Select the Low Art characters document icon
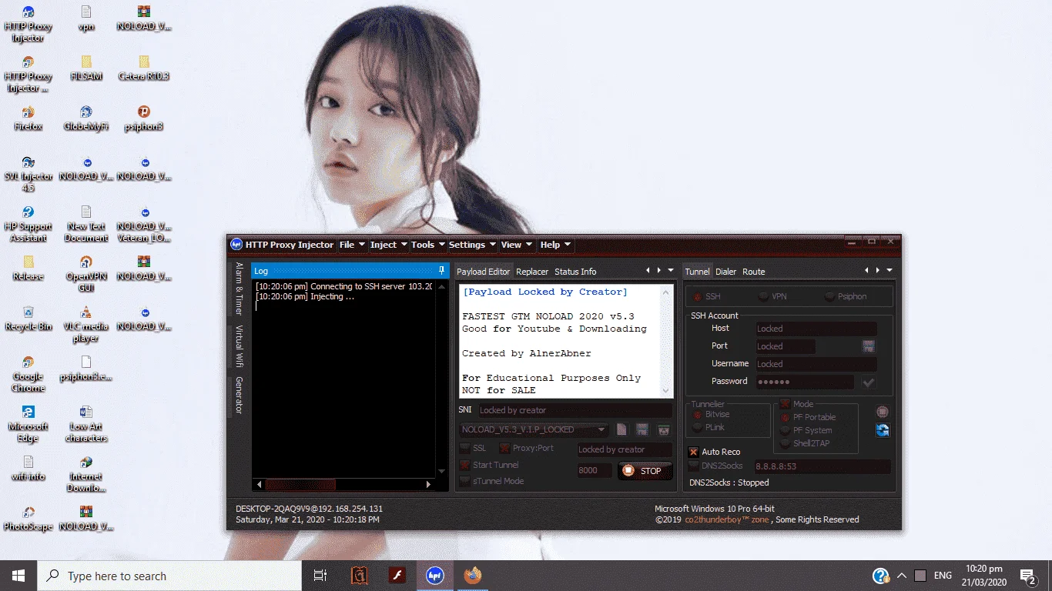Viewport: 1052px width, 591px height. click(x=85, y=424)
